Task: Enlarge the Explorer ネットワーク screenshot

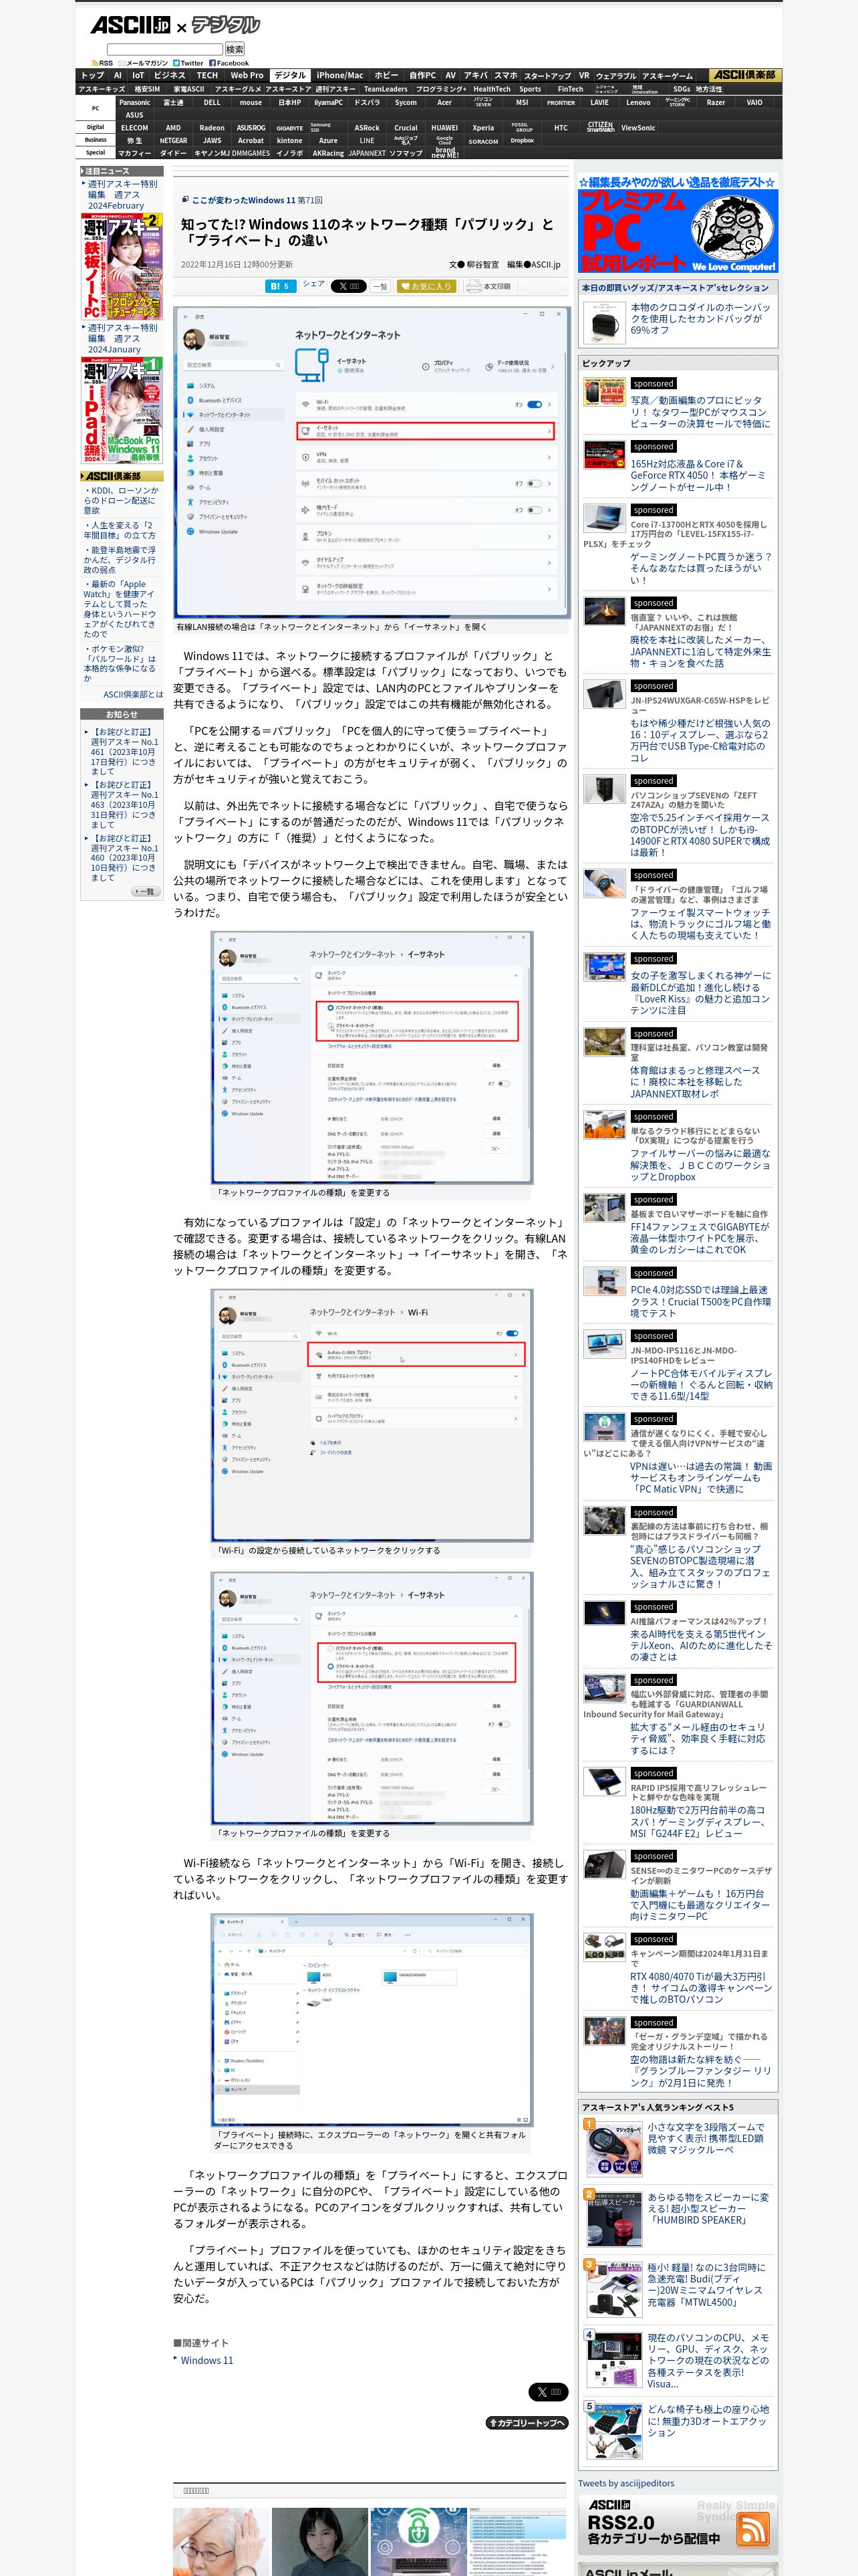Action: click(x=372, y=2021)
